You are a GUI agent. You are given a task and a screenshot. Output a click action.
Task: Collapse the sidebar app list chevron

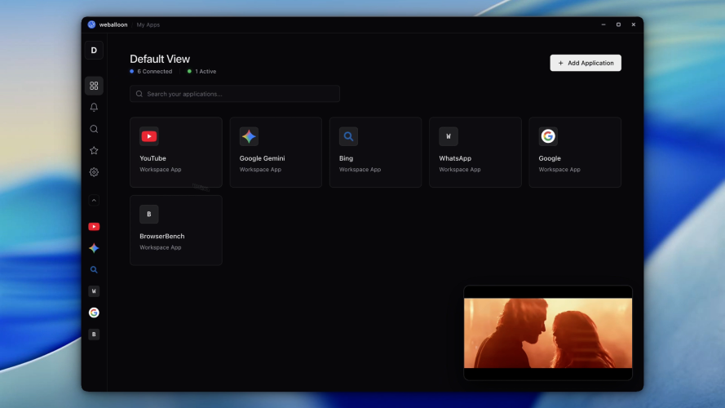pyautogui.click(x=94, y=200)
